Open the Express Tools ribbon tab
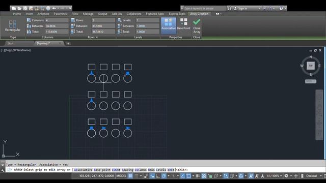Screen dimensions: 326x183 (x=177, y=14)
